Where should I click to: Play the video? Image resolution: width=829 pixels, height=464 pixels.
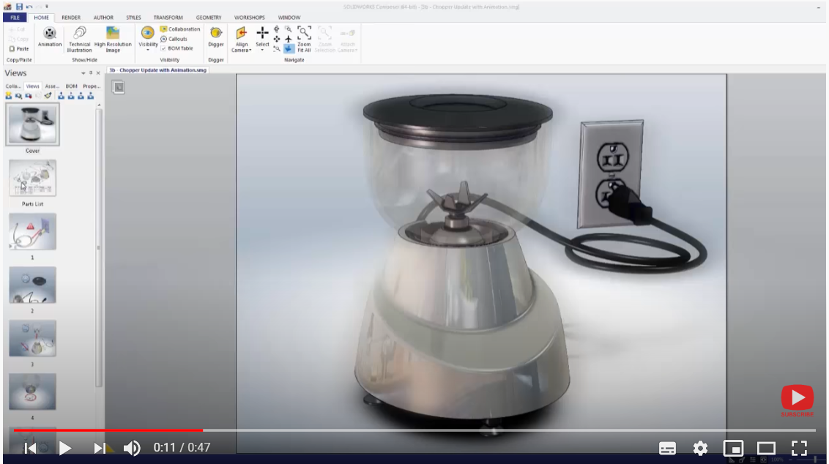click(65, 448)
